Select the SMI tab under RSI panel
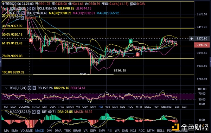Image resolution: width=211 pixels, height=133 pixels. pos(177,107)
